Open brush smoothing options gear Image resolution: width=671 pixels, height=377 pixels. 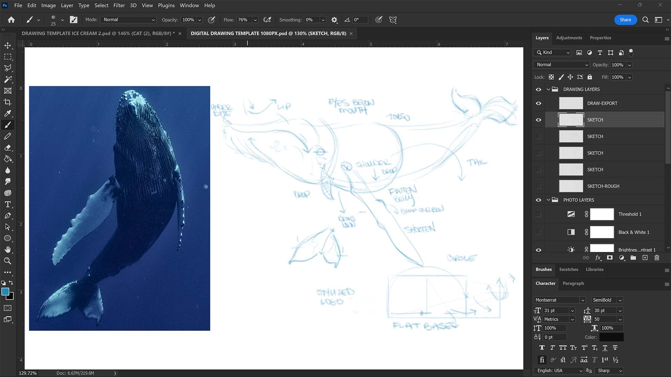334,20
